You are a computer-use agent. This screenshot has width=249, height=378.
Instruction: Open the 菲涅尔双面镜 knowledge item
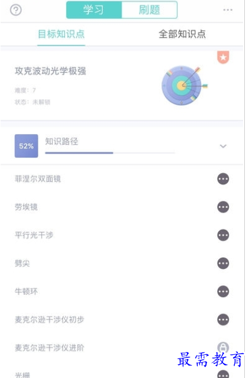[x=38, y=179]
